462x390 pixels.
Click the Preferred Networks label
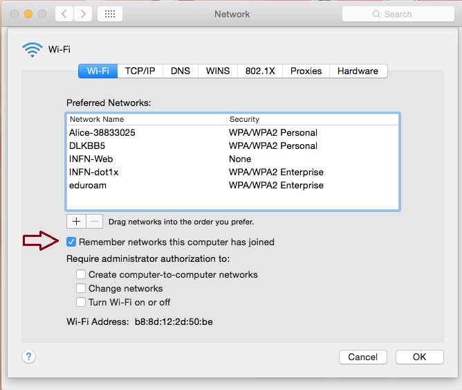[109, 103]
